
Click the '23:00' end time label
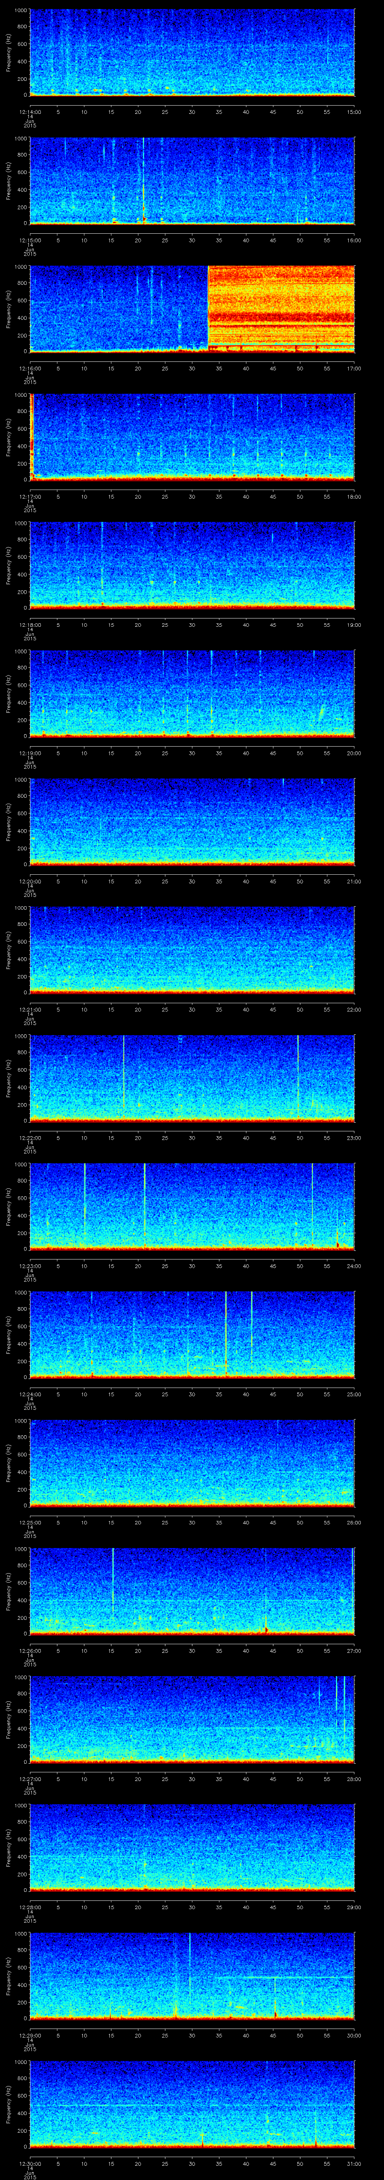tap(354, 1137)
